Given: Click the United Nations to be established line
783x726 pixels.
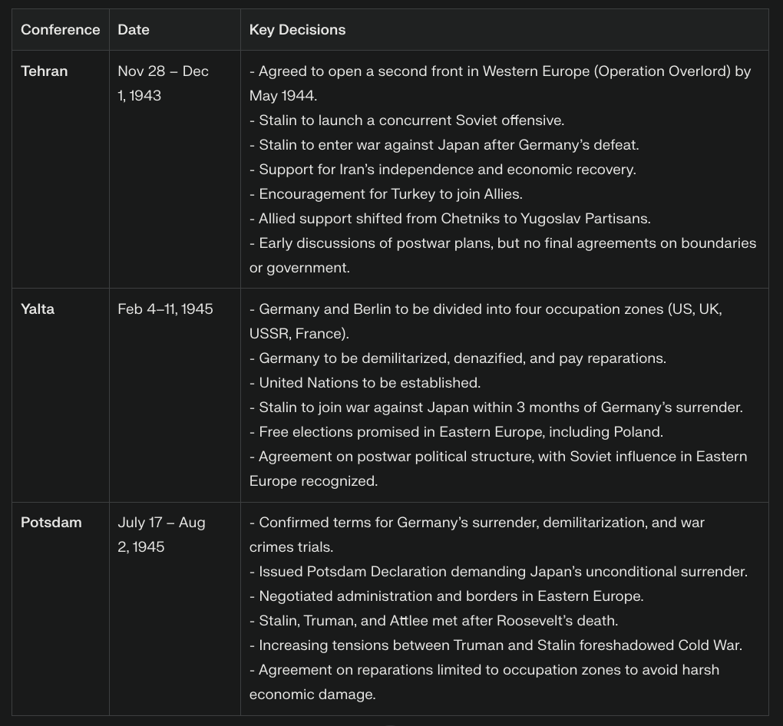Looking at the screenshot, I should click(x=365, y=383).
